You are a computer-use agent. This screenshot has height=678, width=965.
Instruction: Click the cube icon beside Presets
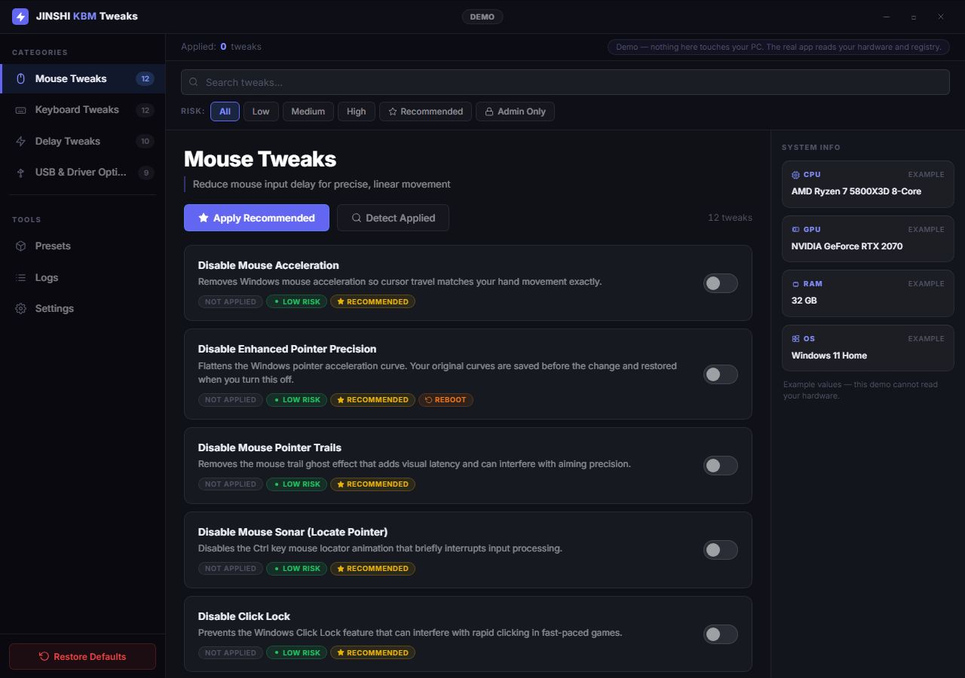[x=20, y=246]
